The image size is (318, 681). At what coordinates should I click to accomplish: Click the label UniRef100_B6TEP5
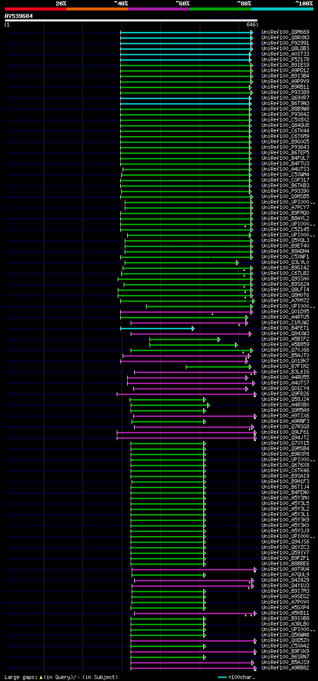click(x=285, y=153)
